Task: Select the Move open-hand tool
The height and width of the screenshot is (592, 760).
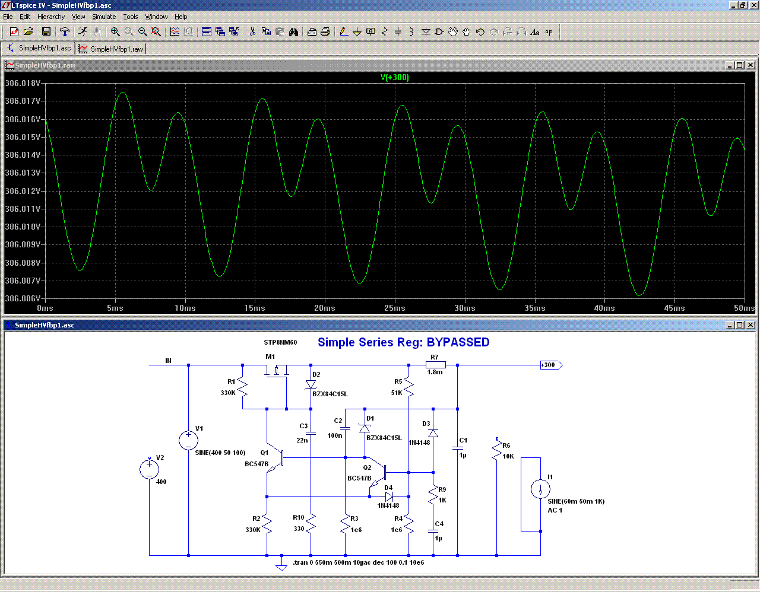Action: 453,32
